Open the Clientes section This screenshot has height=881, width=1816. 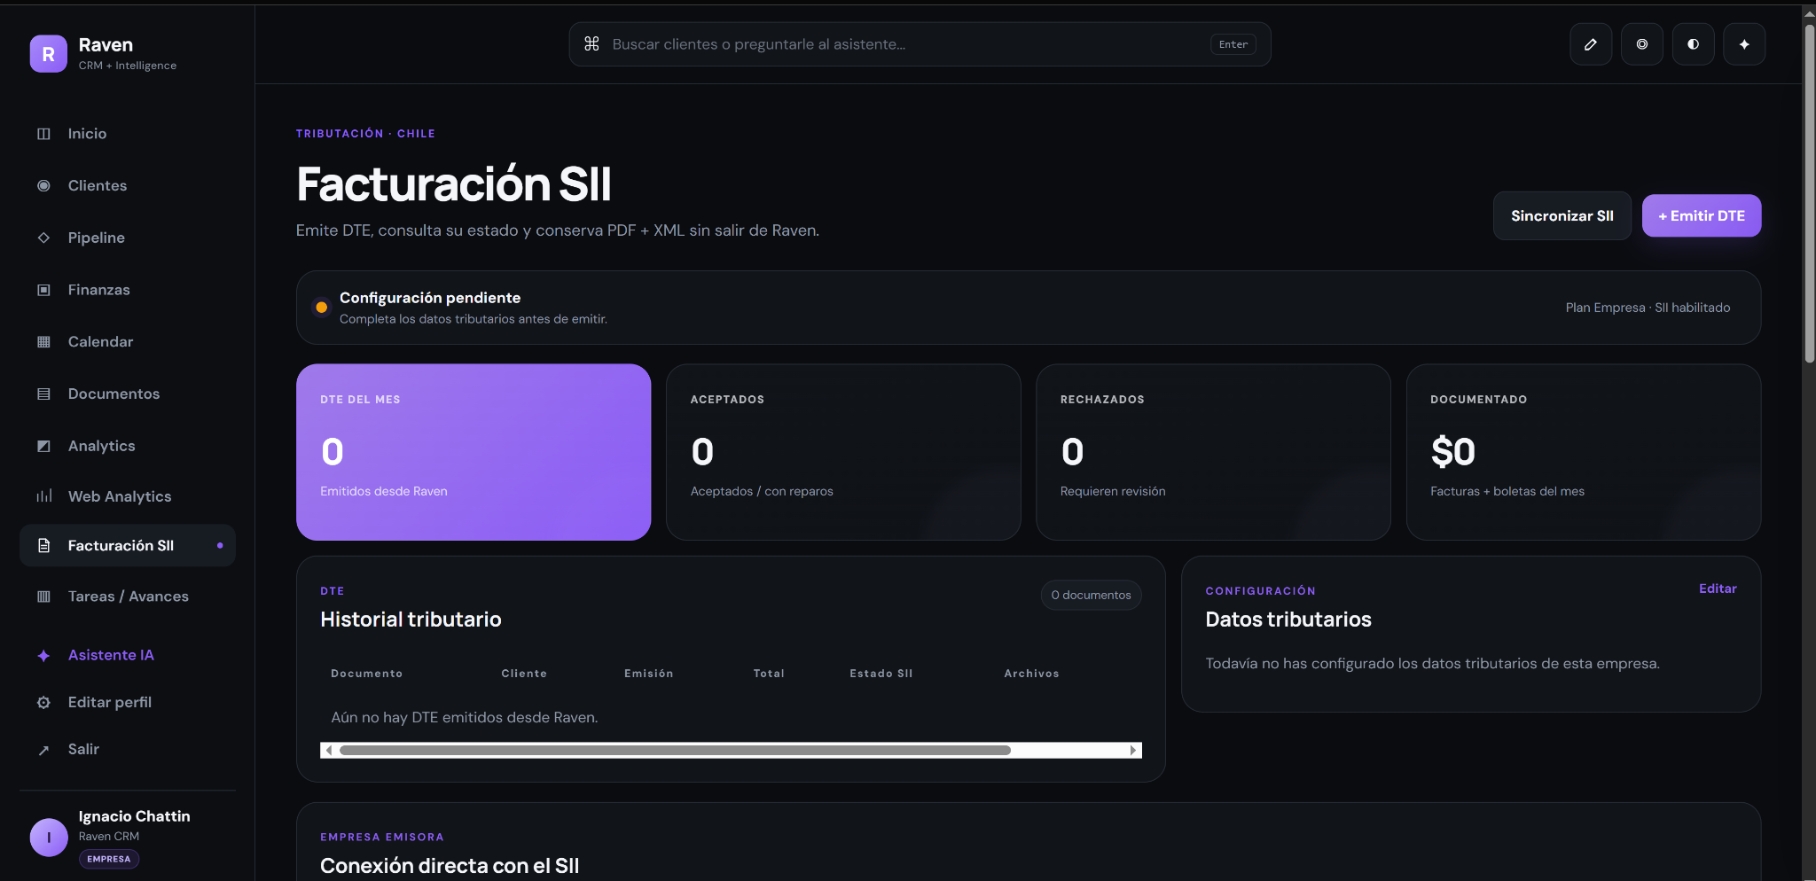click(x=128, y=186)
